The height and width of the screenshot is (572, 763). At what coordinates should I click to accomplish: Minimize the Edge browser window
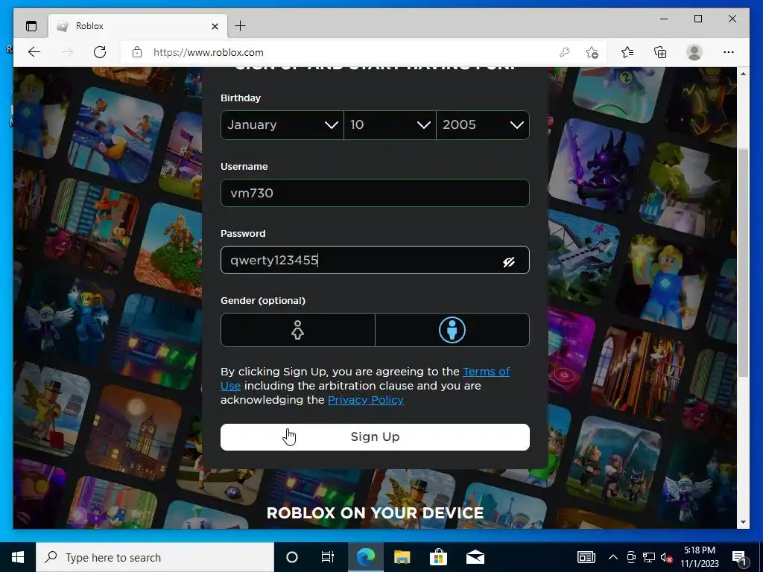pyautogui.click(x=664, y=19)
